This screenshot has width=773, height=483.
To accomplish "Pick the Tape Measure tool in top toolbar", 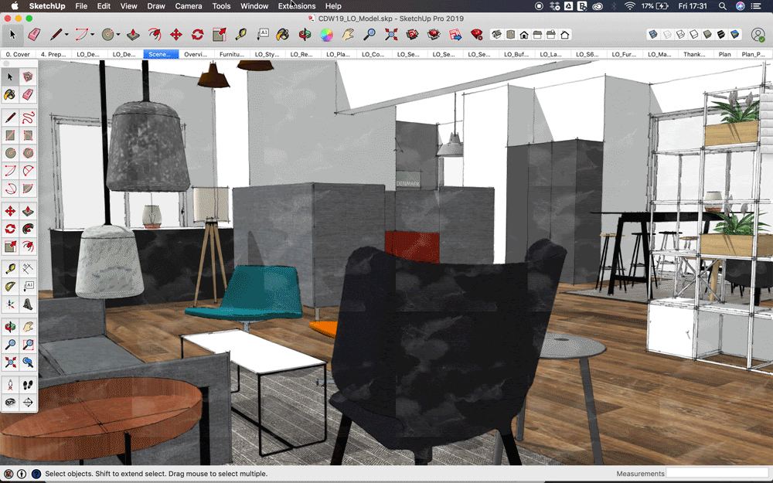I will (x=240, y=35).
